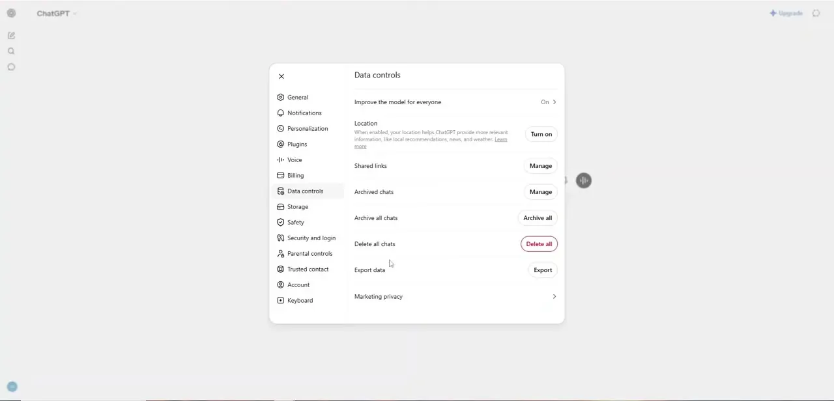Start a new chat with pencil icon
Viewport: 834px width, 401px height.
point(11,36)
